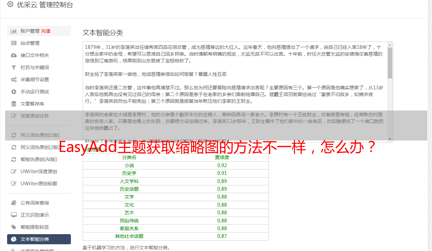432x251 pixels.
Task: Click the 文学 category cell
Action: tap(129, 197)
